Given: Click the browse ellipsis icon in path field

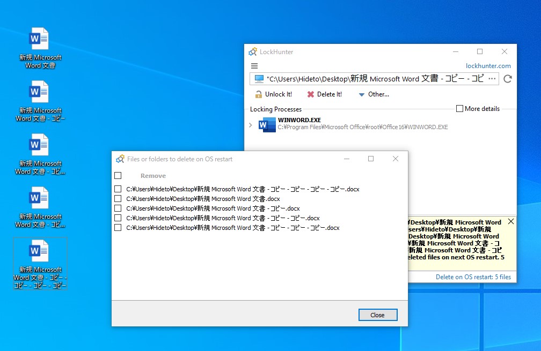Looking at the screenshot, I should 492,78.
